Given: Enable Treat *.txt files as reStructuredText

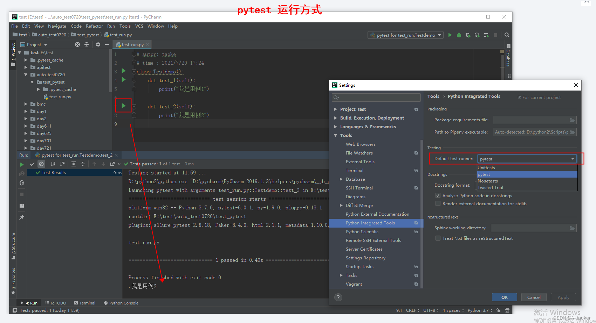Looking at the screenshot, I should [438, 238].
